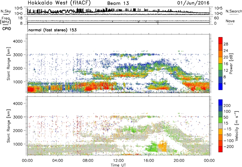Click the "04:00" time tick label
This screenshot has width=242, height=167.
click(x=57, y=161)
